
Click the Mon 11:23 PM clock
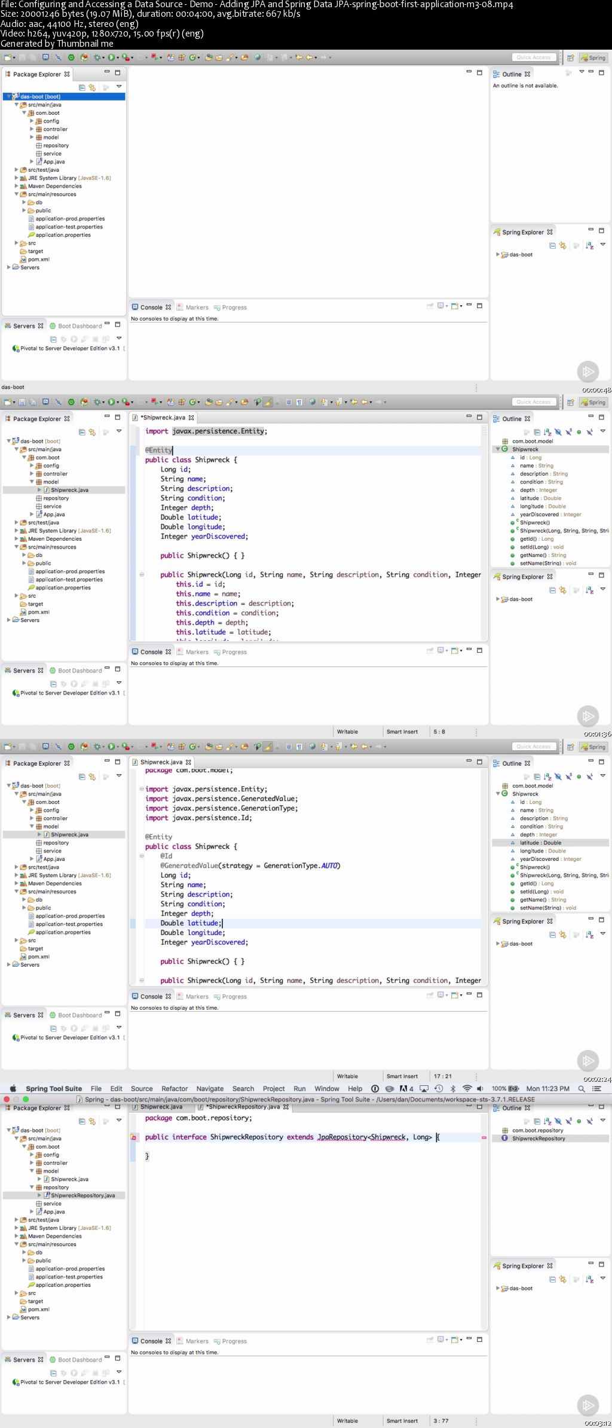coord(547,1089)
